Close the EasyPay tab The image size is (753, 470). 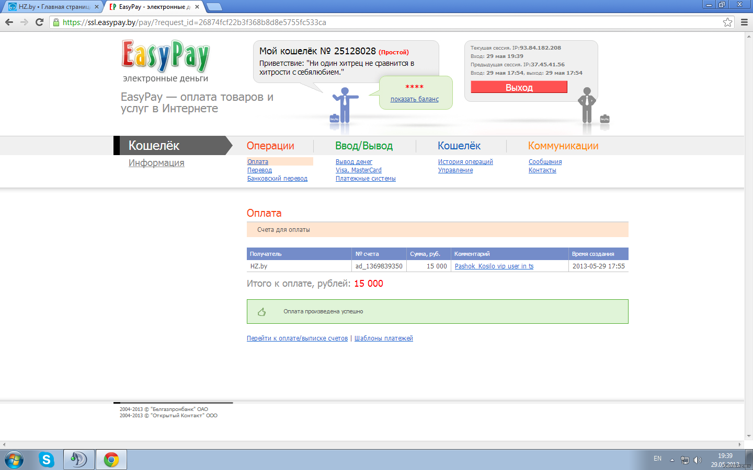[197, 7]
